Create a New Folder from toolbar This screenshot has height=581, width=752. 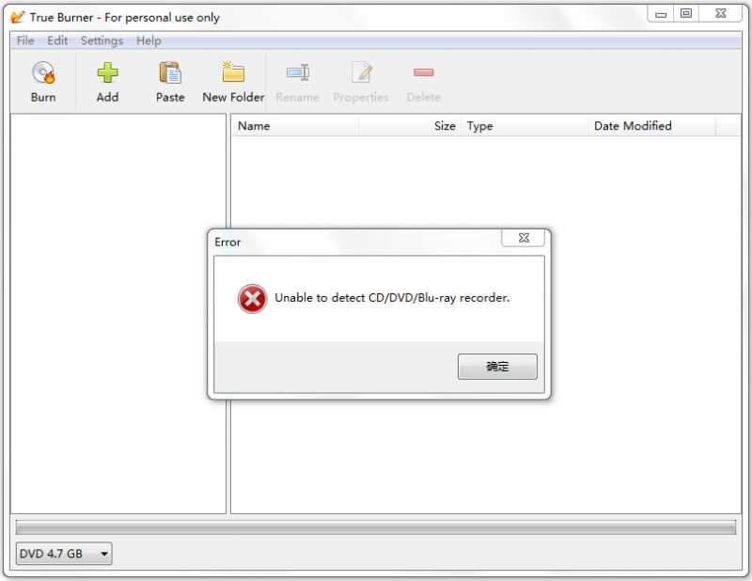coord(233,82)
